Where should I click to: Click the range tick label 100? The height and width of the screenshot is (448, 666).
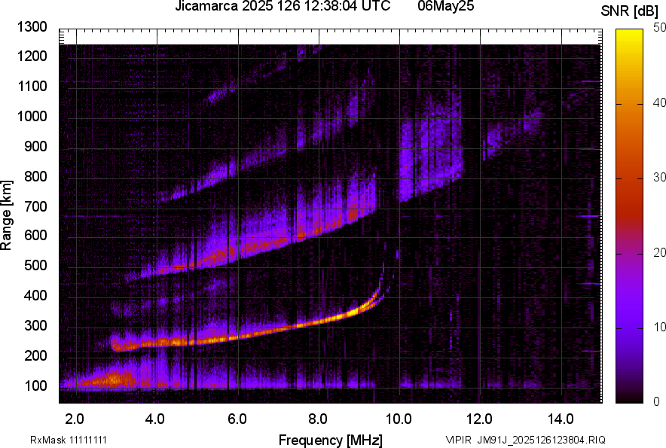pyautogui.click(x=35, y=386)
